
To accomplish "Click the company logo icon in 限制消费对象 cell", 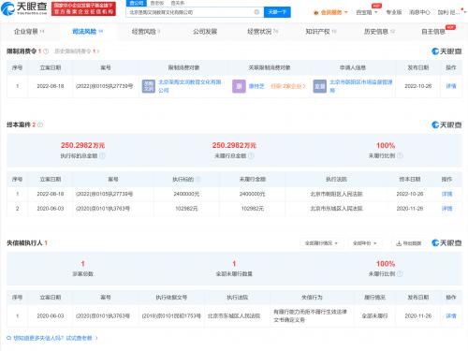I will click(148, 86).
